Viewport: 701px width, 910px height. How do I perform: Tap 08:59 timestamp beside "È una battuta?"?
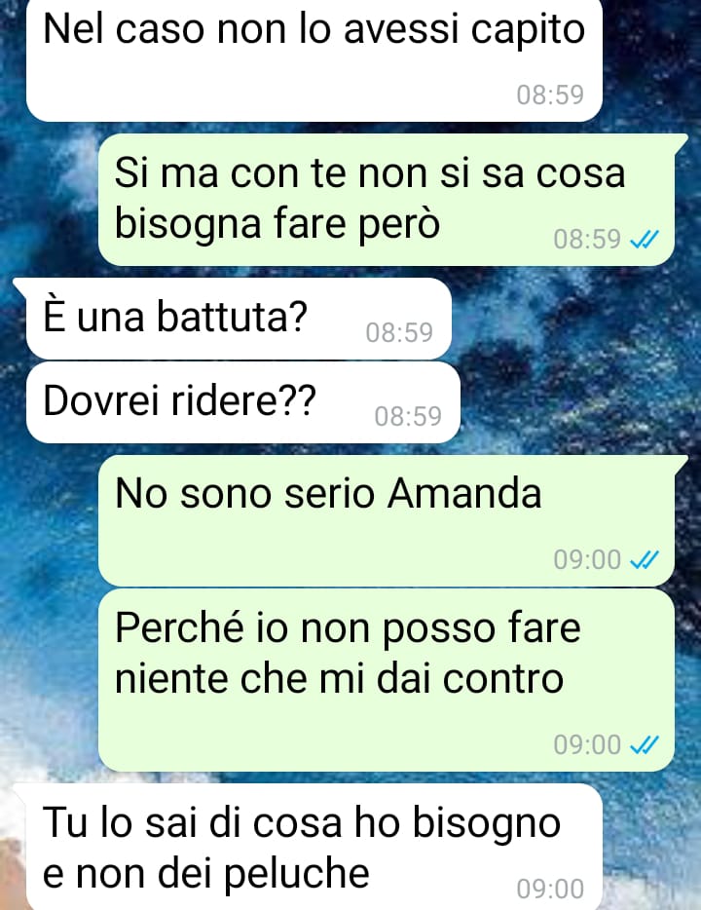399,332
